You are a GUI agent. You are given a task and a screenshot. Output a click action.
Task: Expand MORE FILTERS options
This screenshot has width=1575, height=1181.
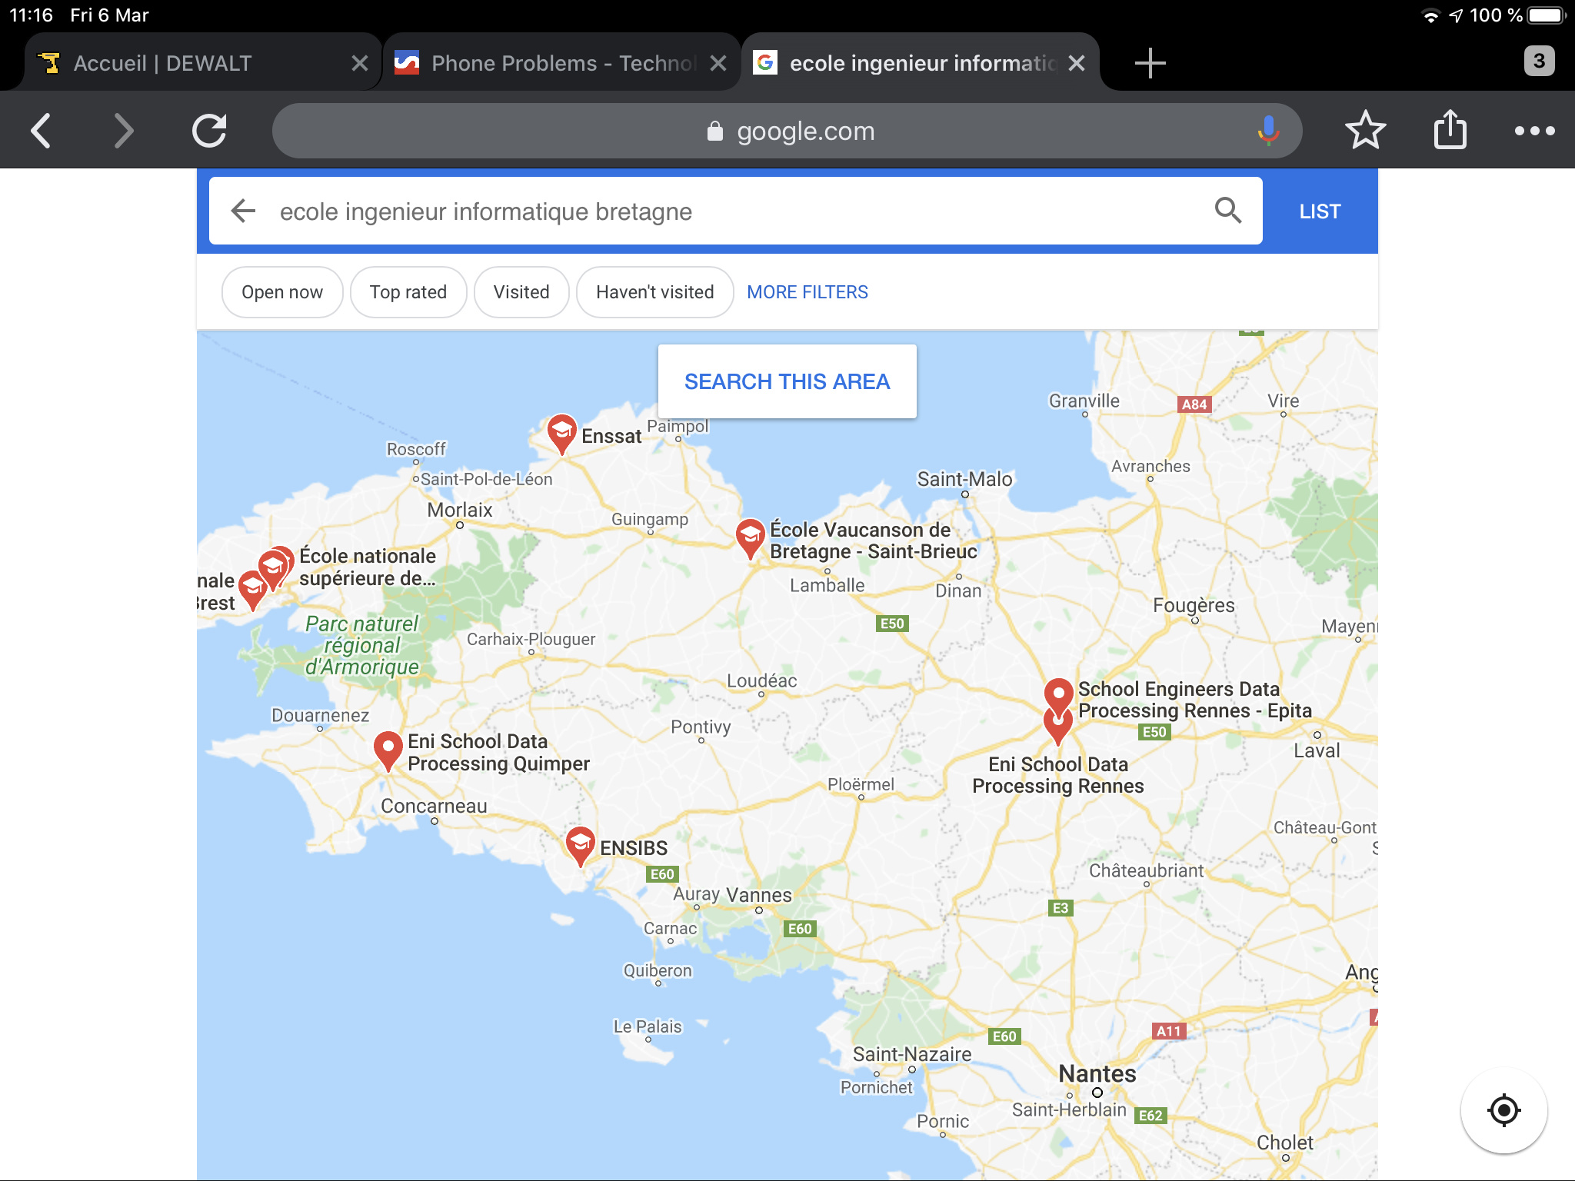[807, 292]
